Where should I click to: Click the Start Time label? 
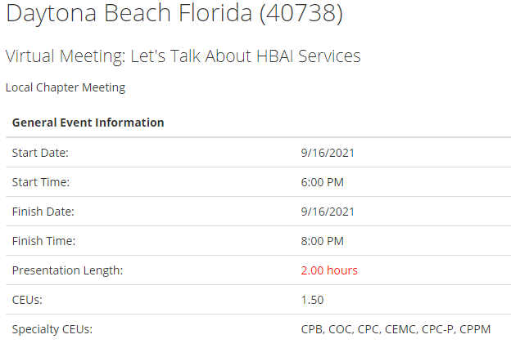coord(40,182)
